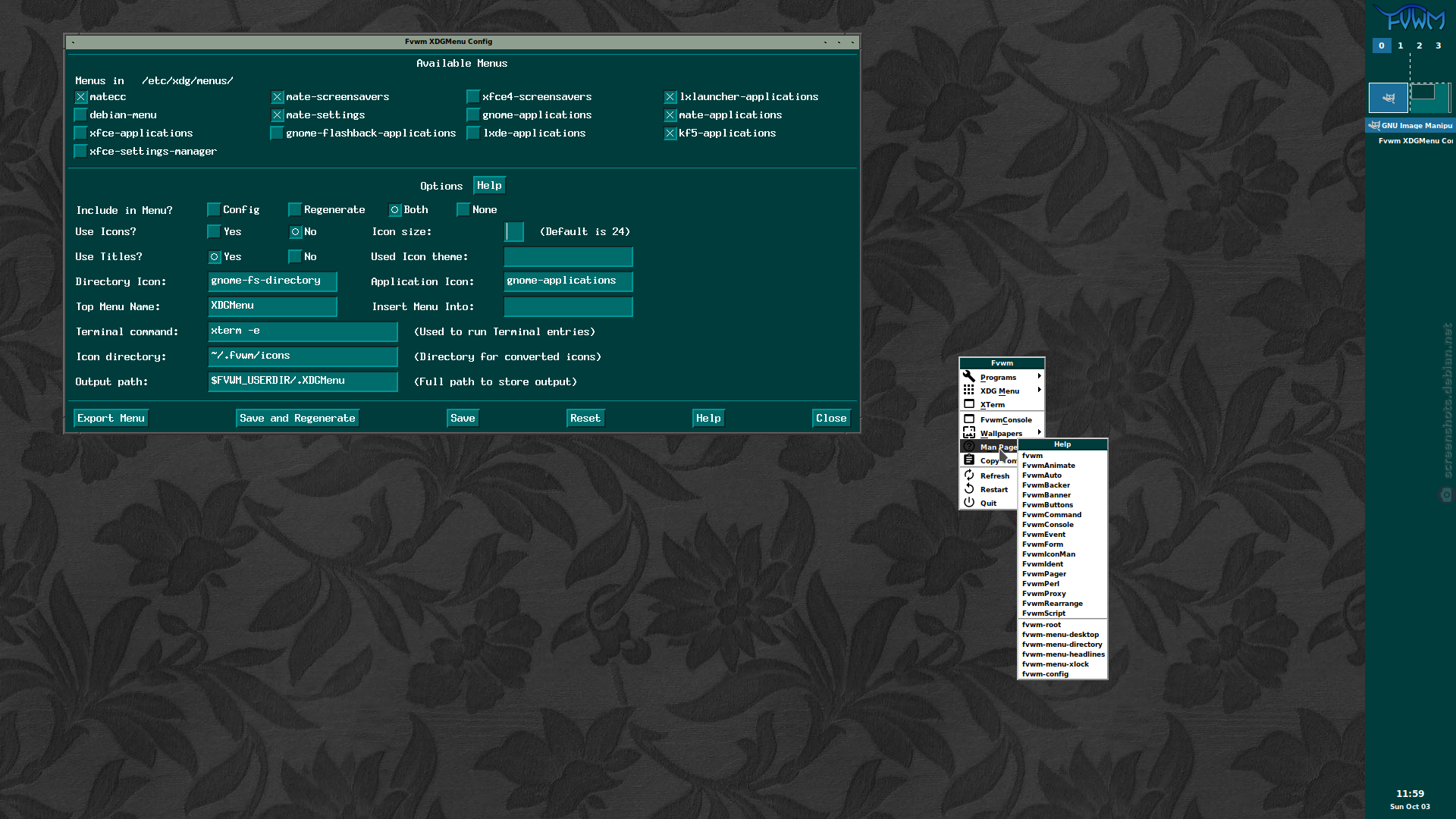
Task: Open fvwm-config man page entry
Action: tap(1062, 674)
